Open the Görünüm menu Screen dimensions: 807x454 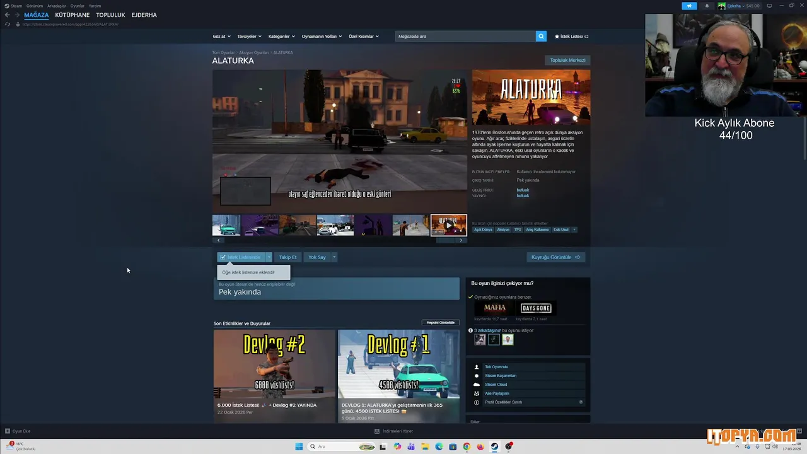pyautogui.click(x=35, y=6)
